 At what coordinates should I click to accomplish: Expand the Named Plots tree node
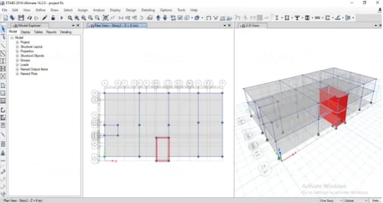(x=17, y=74)
